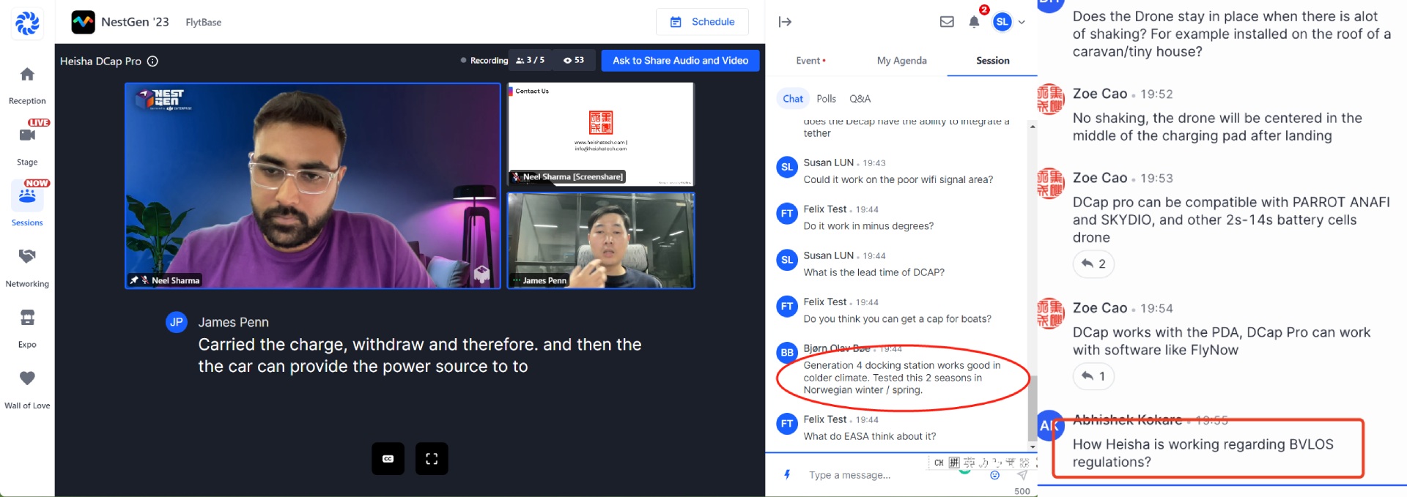The width and height of the screenshot is (1407, 497).
Task: Select the Chat sub-tab
Action: [793, 99]
